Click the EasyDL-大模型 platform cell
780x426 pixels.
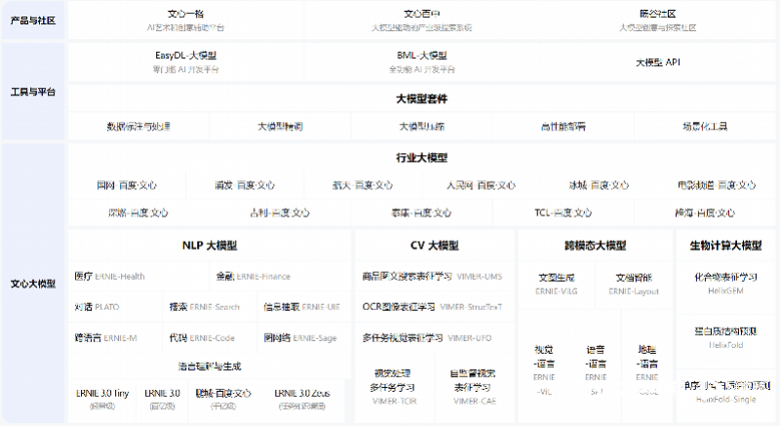[185, 62]
